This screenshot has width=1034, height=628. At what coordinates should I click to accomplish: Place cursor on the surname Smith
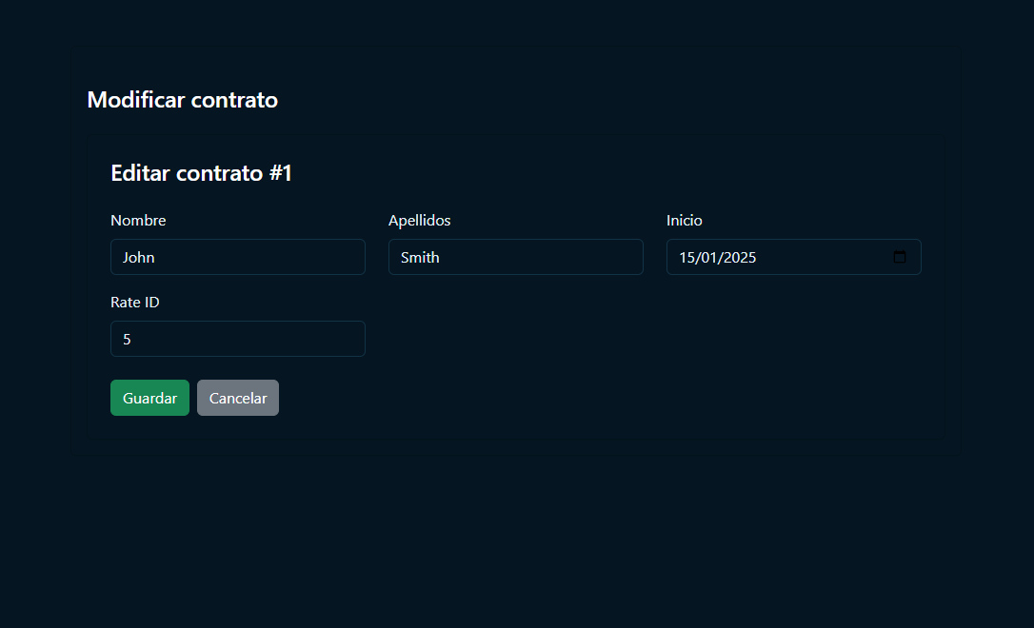click(x=420, y=257)
